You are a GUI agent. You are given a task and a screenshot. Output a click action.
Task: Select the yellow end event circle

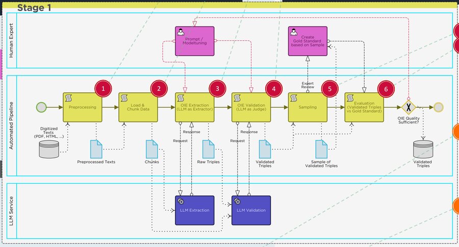click(438, 107)
